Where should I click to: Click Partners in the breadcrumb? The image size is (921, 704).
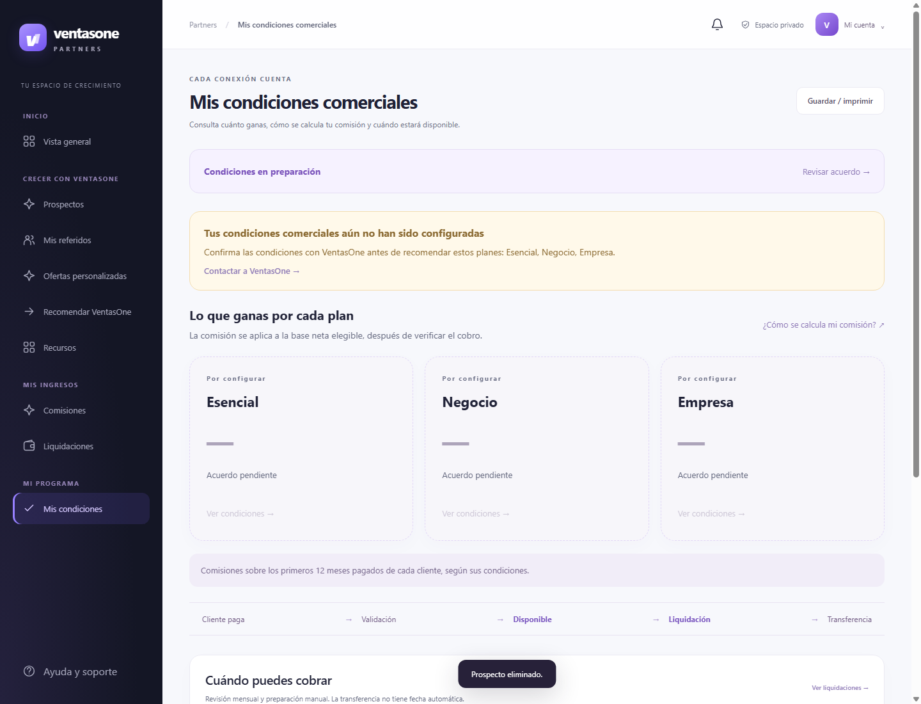(x=203, y=25)
